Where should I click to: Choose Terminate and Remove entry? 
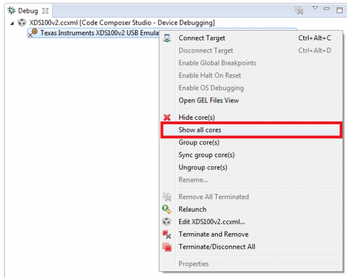click(252, 234)
